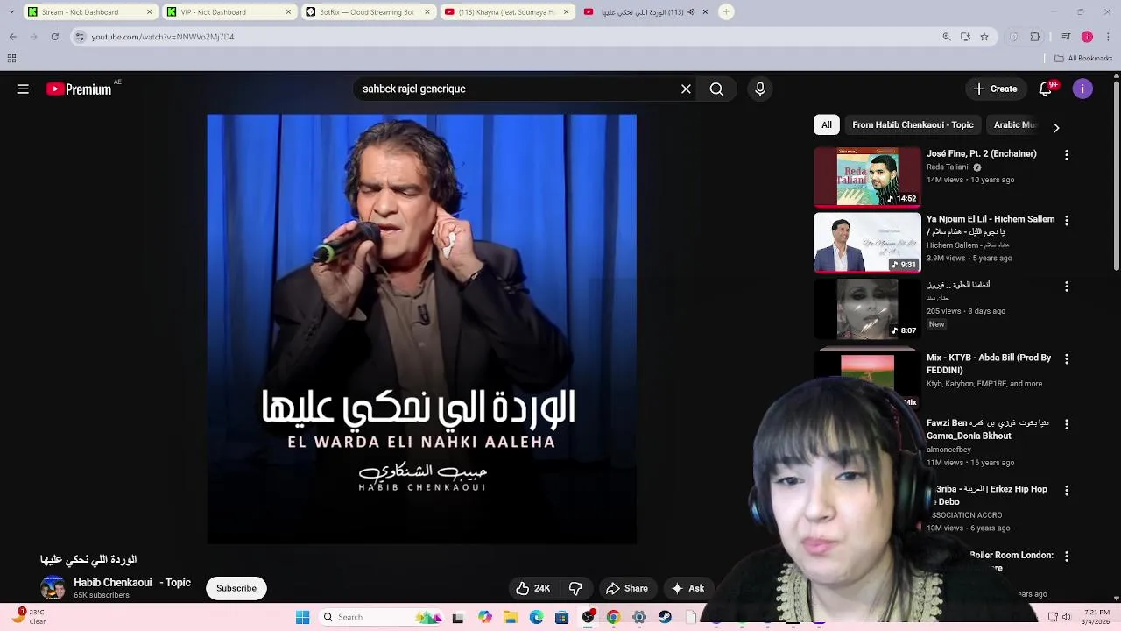This screenshot has height=631, width=1121.
Task: Open taskbar volume control
Action: (x=1066, y=617)
